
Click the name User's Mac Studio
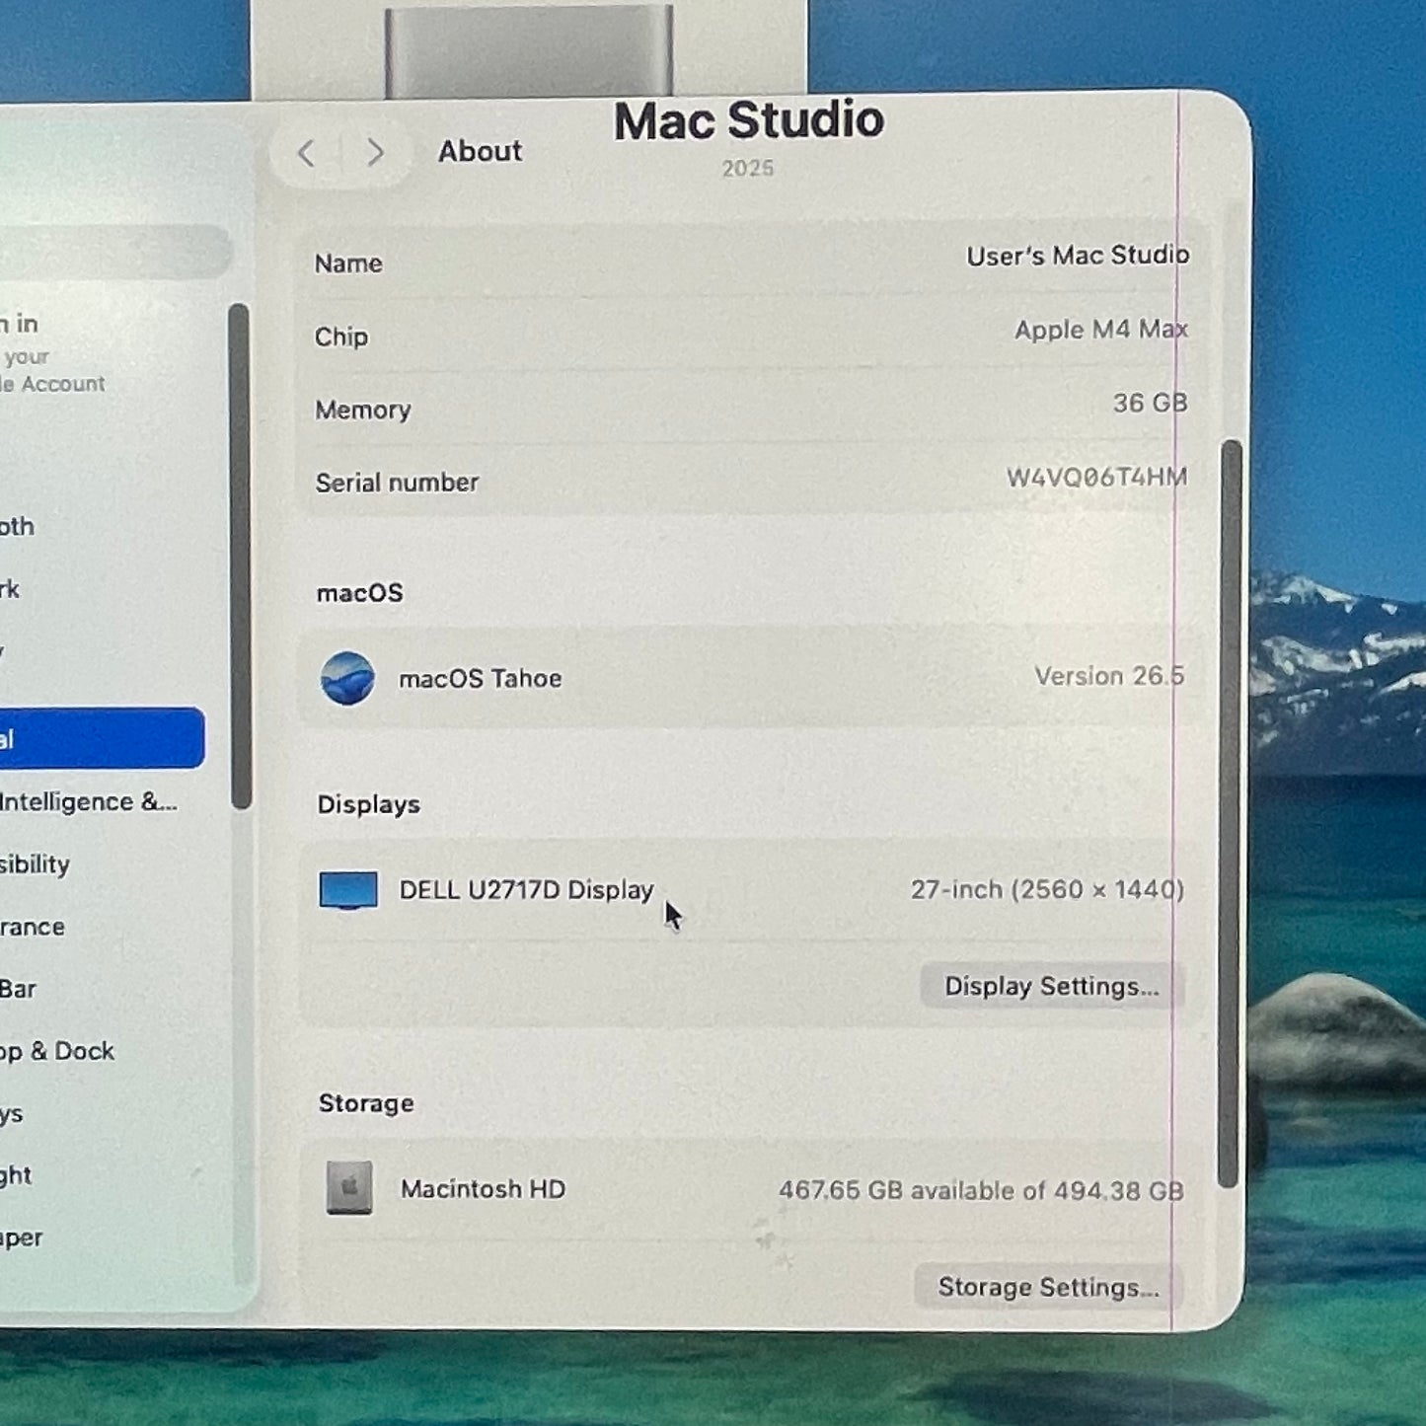1077,256
